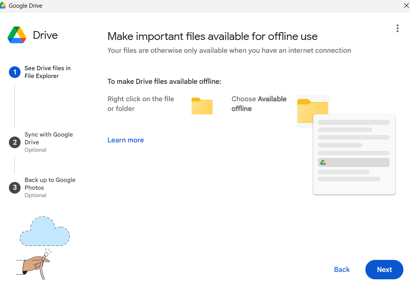
Task: Click the text 'To make Drive files available offline:'
Action: [164, 81]
